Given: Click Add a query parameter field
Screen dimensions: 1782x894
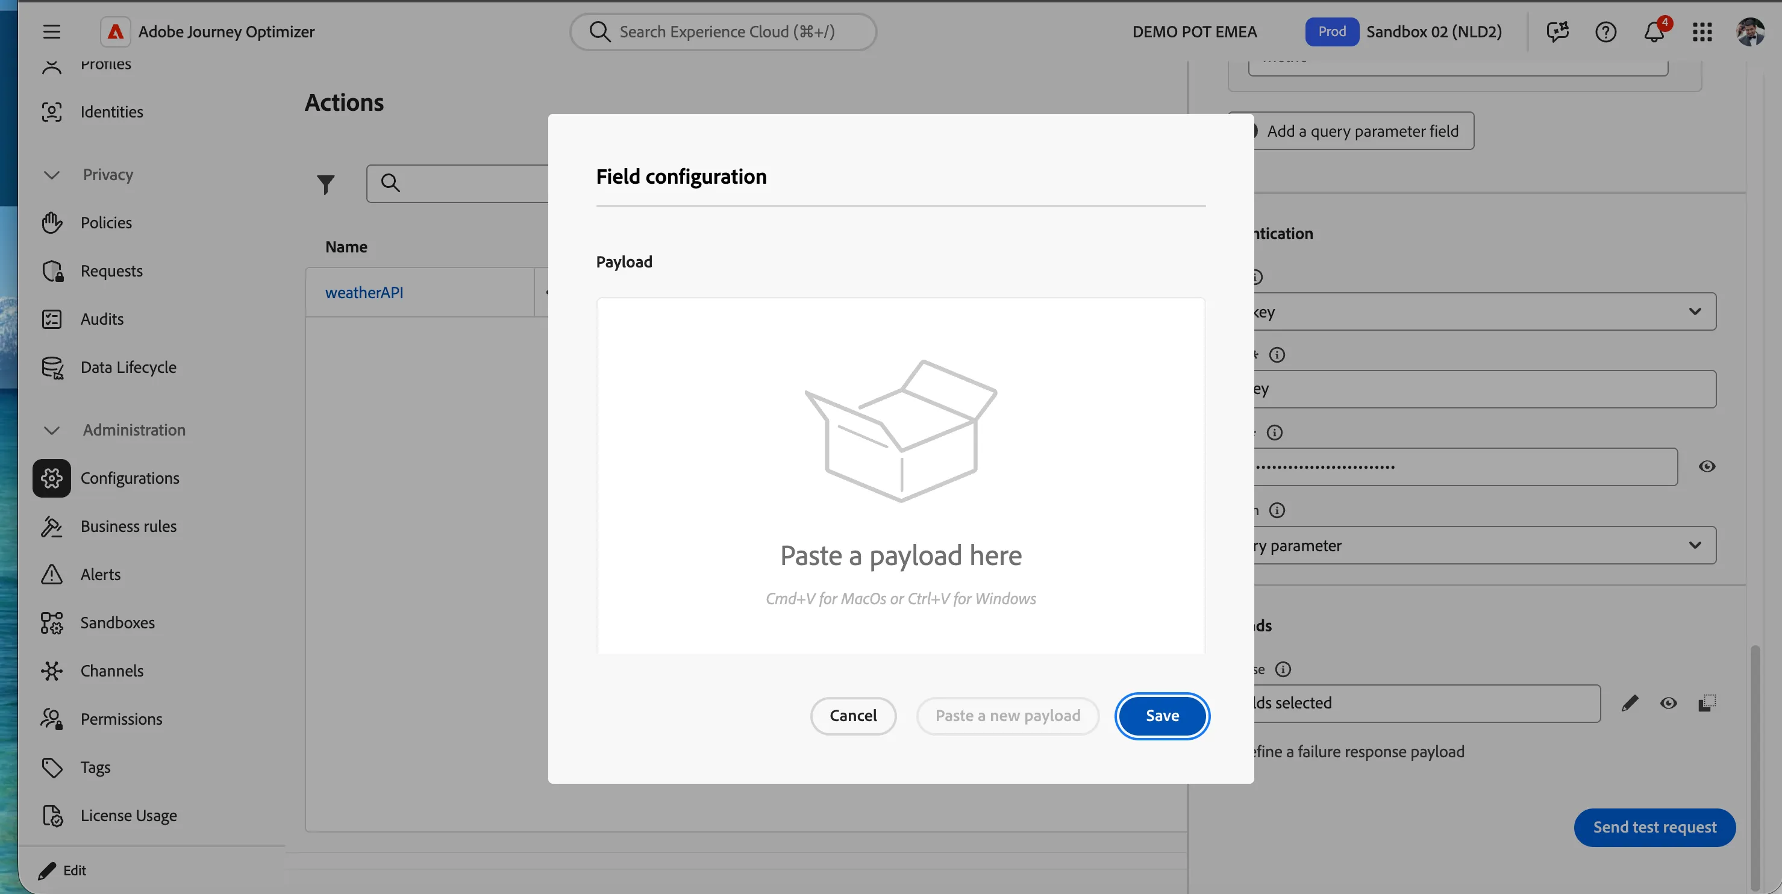Looking at the screenshot, I should coord(1362,131).
